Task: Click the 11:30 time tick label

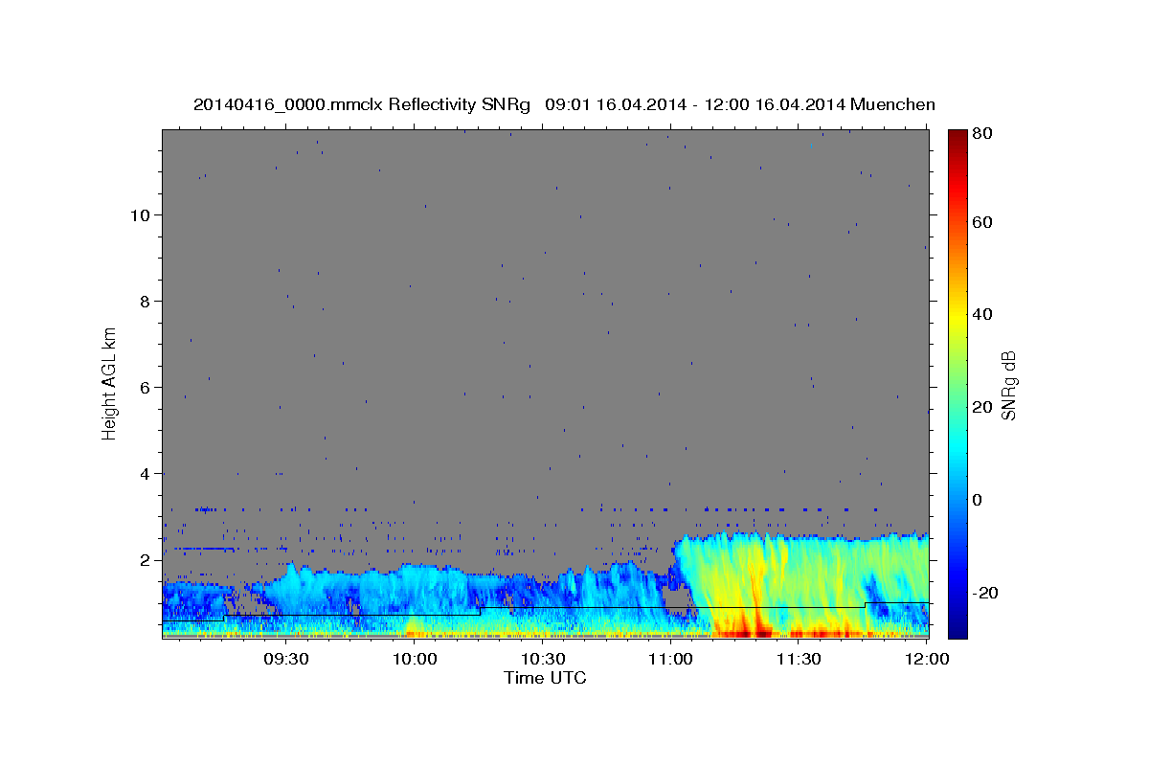Action: tap(799, 659)
